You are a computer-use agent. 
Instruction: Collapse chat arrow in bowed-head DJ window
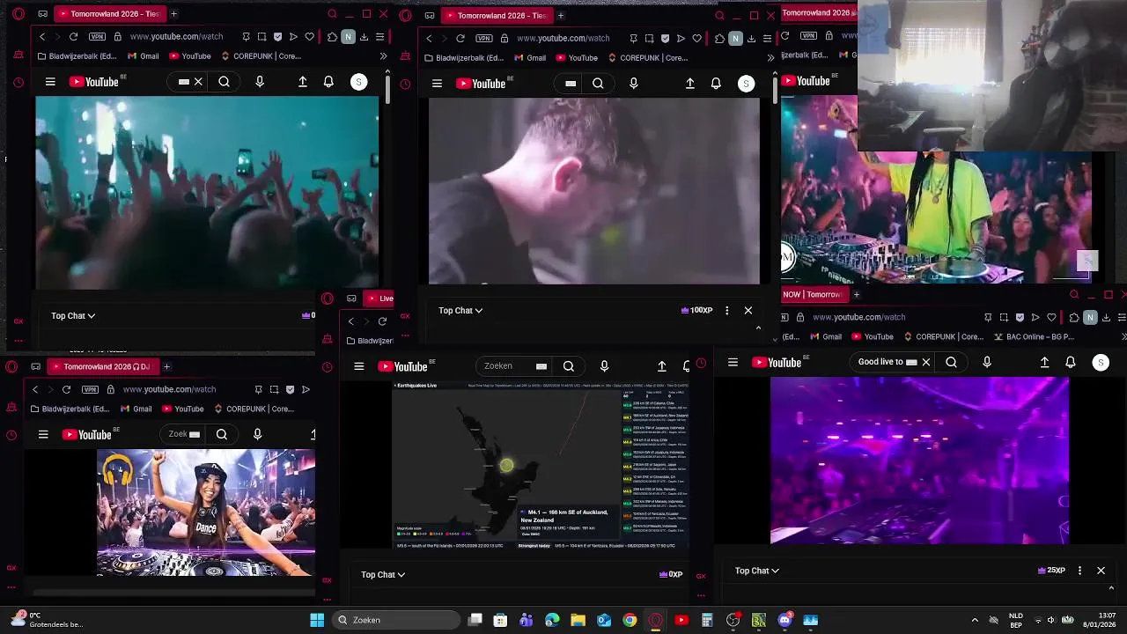point(758,328)
